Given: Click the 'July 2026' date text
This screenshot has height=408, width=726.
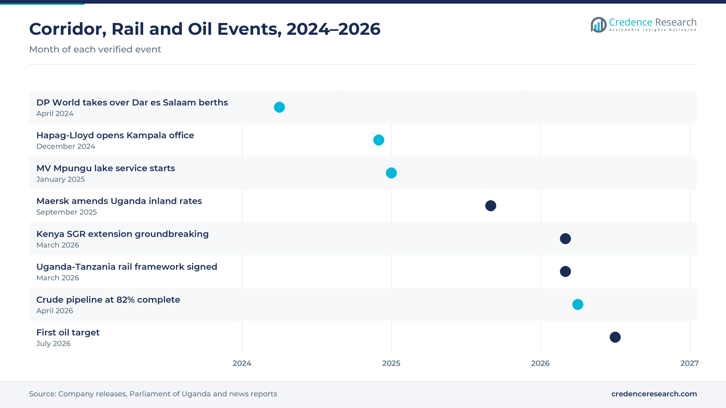Looking at the screenshot, I should [53, 344].
